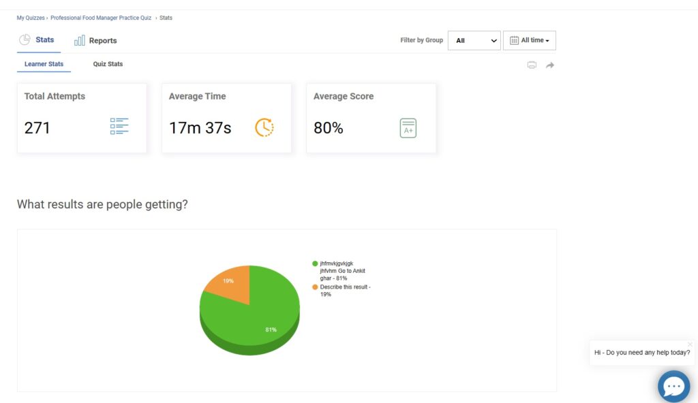Select the Quiz Stats sub-tab

pyautogui.click(x=108, y=64)
